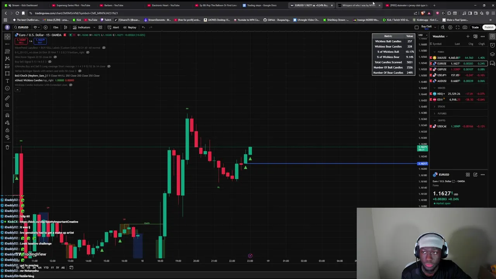Viewport: 496px width, 279px height.
Task: Open the Watchlist name dropdown
Action: (x=440, y=36)
